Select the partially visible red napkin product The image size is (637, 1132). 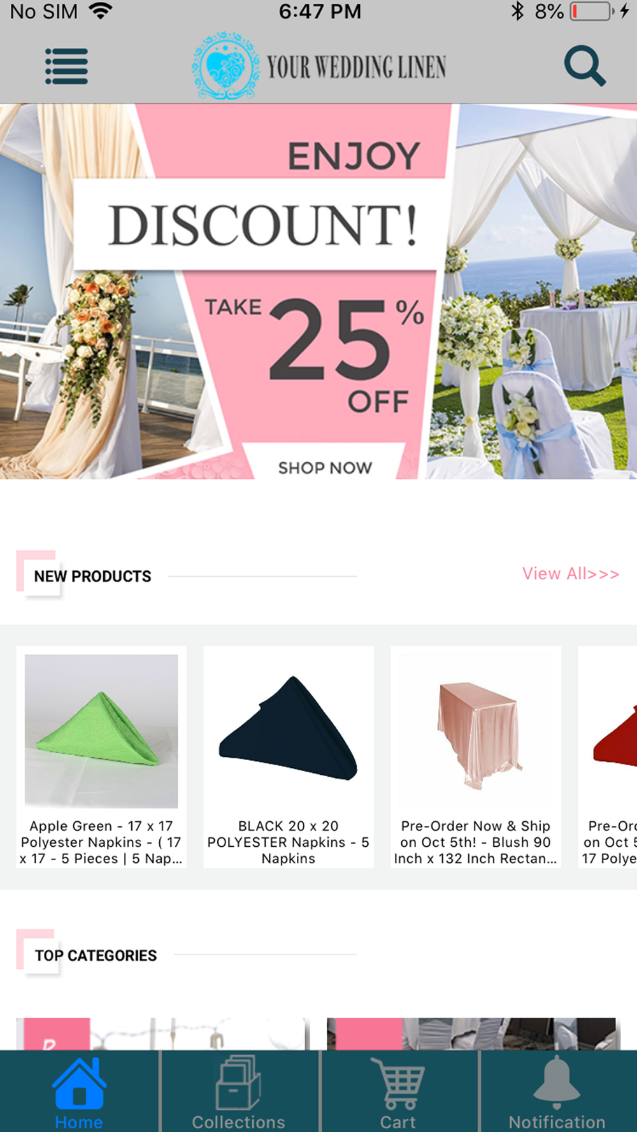608,757
